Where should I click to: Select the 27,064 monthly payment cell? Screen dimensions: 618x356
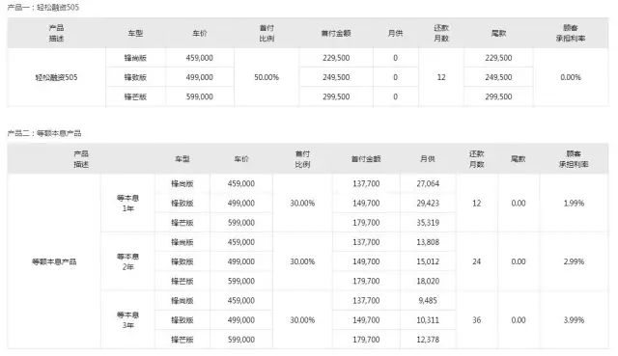428,183
